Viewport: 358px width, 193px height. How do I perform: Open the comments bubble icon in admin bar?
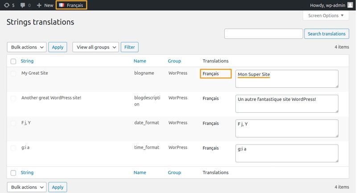click(22, 5)
